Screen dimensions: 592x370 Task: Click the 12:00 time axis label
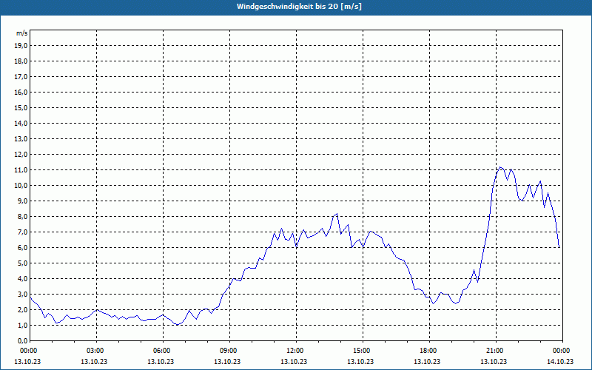click(x=296, y=351)
